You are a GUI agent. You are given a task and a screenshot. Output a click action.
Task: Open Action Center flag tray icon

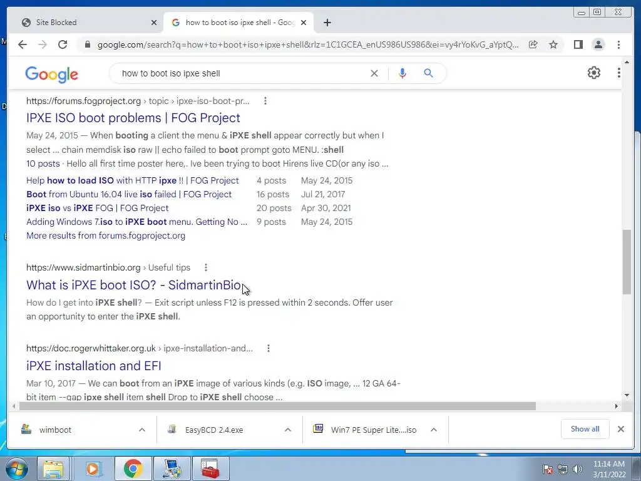547,469
